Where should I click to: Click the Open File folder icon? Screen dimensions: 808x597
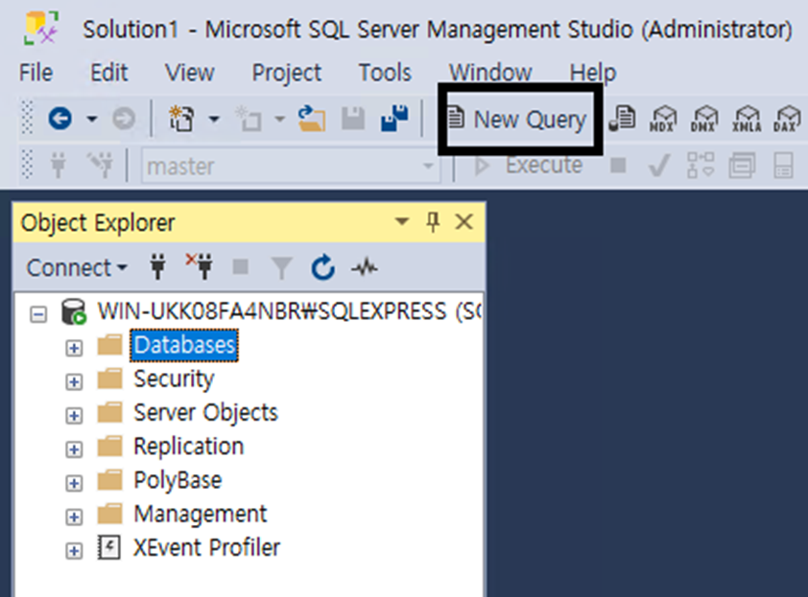312,119
